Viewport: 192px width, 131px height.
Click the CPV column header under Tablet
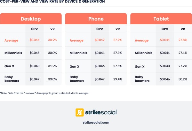165,29
